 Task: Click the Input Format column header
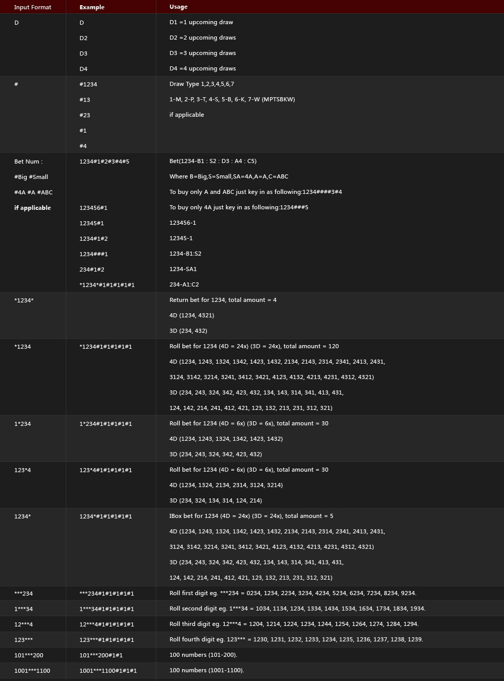click(33, 7)
